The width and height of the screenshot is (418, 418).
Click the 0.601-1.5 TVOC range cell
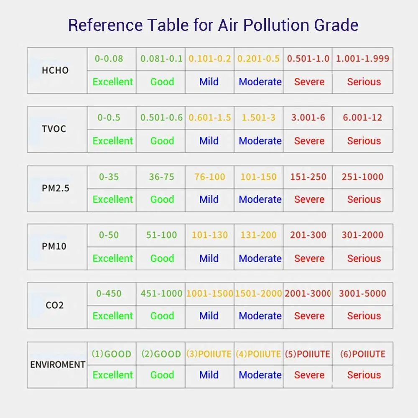pos(210,118)
